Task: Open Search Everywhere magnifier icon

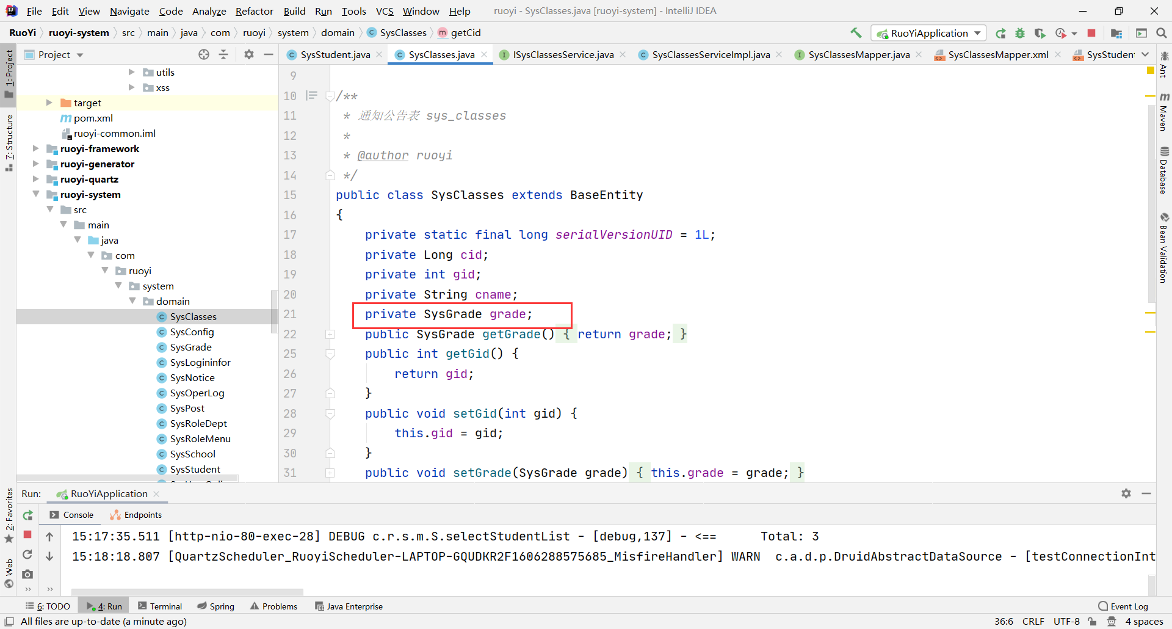Action: coord(1162,33)
